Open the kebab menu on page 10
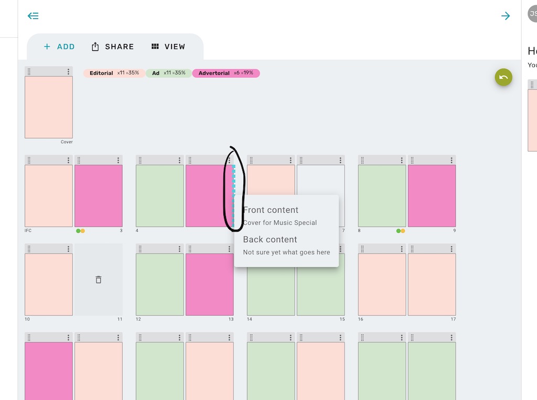This screenshot has height=400, width=537. click(69, 248)
